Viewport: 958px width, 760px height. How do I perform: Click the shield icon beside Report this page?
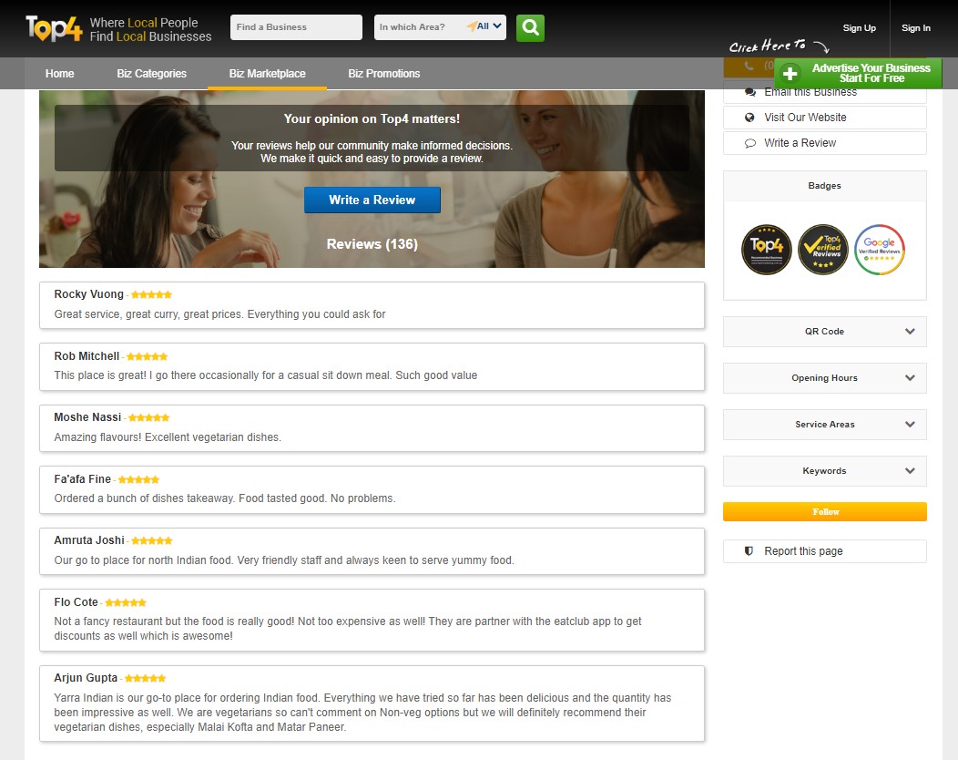point(749,551)
